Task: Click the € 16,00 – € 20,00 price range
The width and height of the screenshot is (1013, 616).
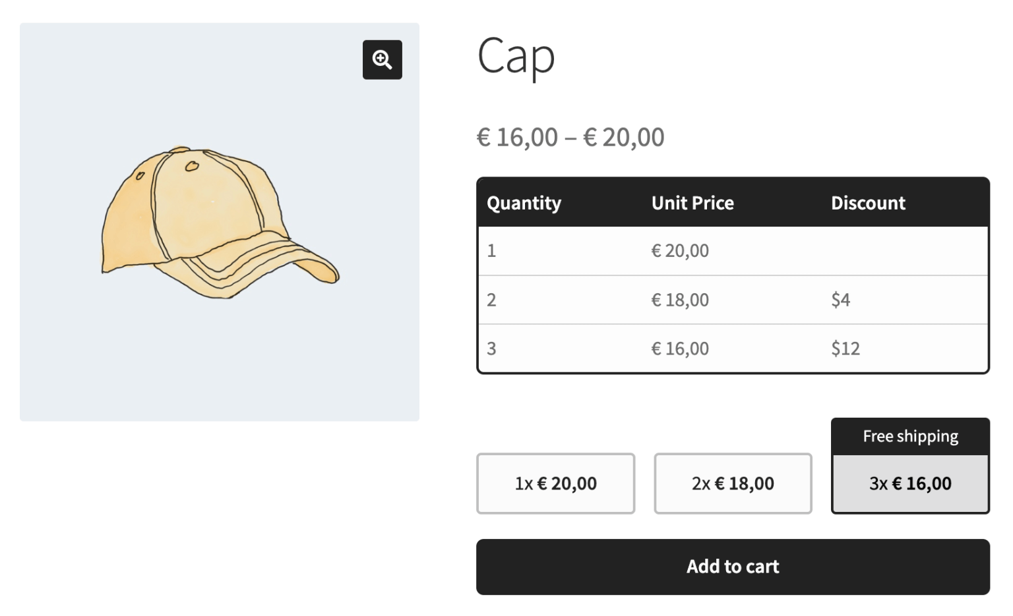Action: click(570, 137)
